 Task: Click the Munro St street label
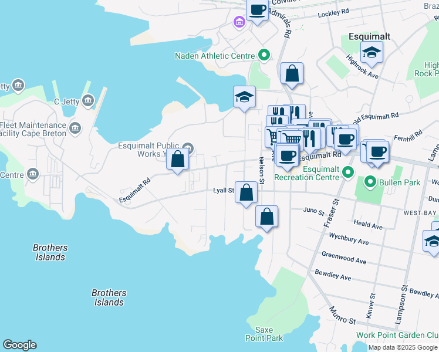click(x=342, y=316)
